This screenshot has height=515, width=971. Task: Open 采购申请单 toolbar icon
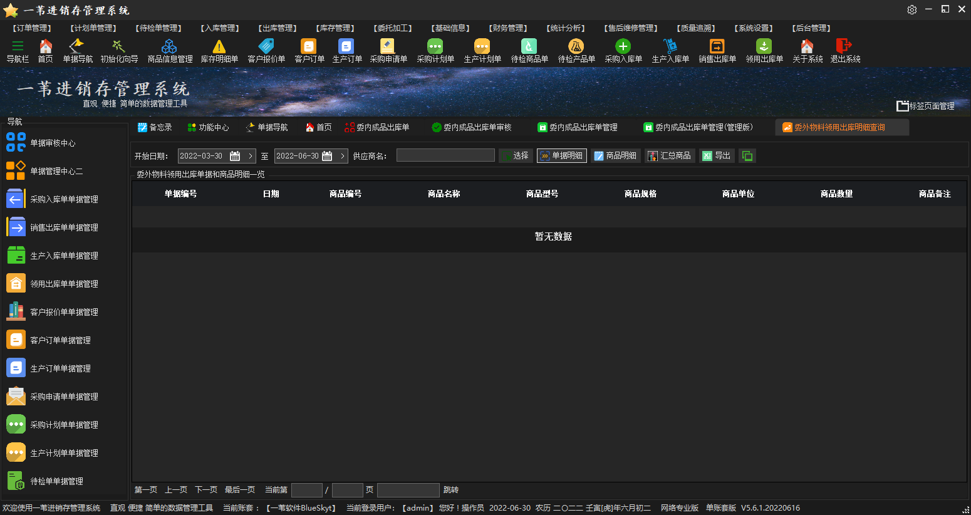pos(388,50)
